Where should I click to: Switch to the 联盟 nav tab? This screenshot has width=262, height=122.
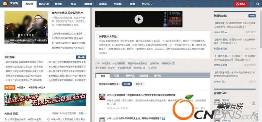132,4
